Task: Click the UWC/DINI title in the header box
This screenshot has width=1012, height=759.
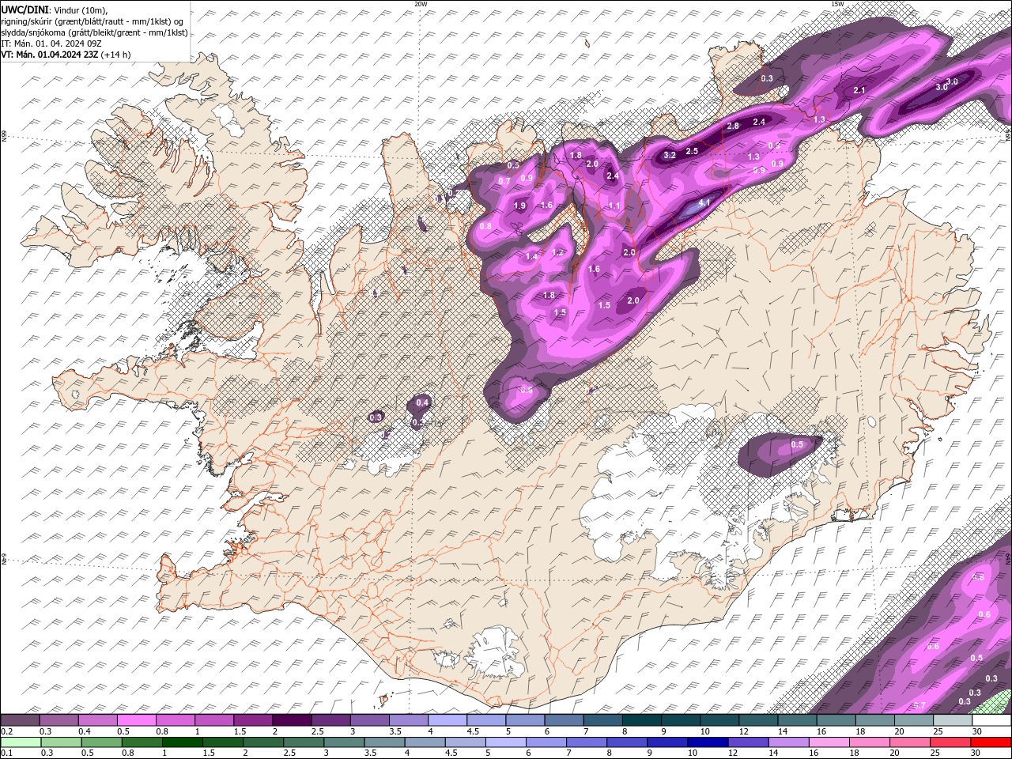Action: [25, 9]
